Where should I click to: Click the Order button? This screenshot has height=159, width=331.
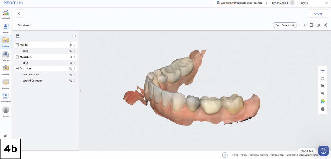click(x=318, y=13)
